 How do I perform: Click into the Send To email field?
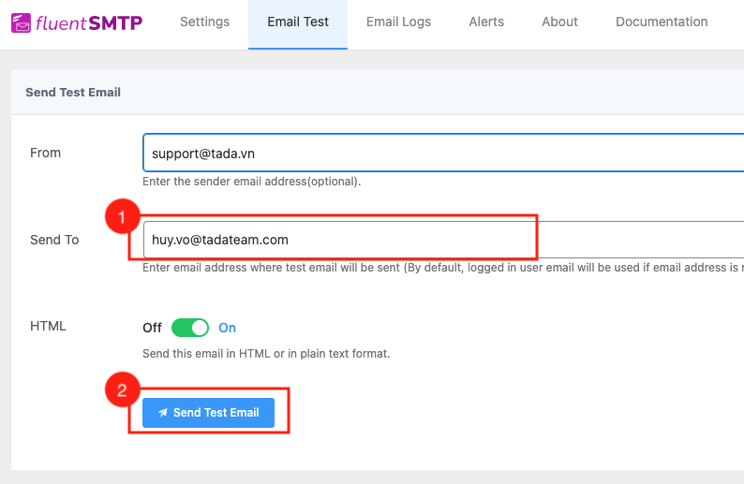click(x=440, y=240)
